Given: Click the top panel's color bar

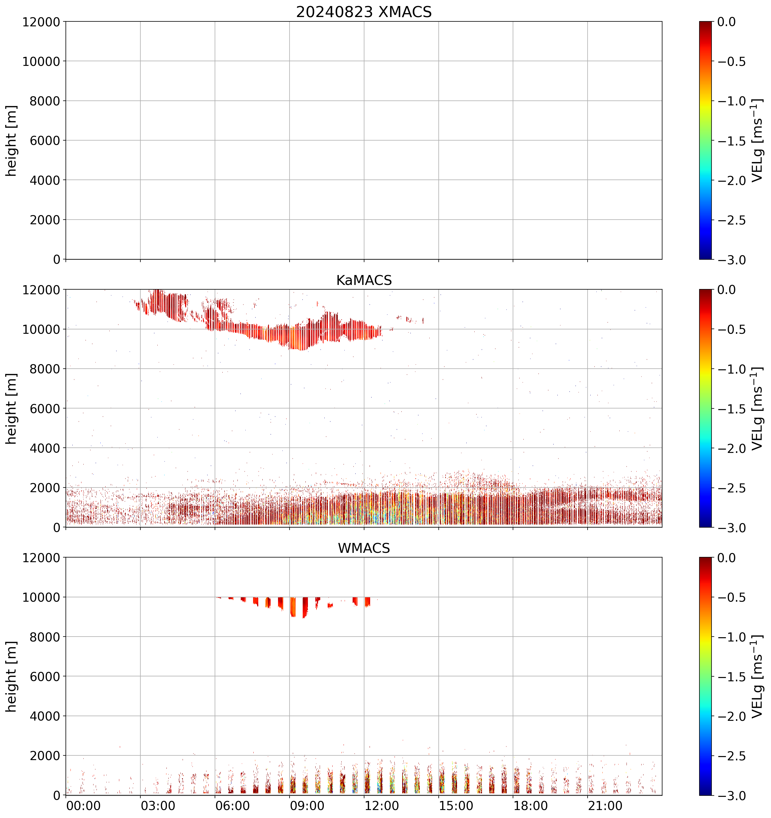Looking at the screenshot, I should [705, 140].
